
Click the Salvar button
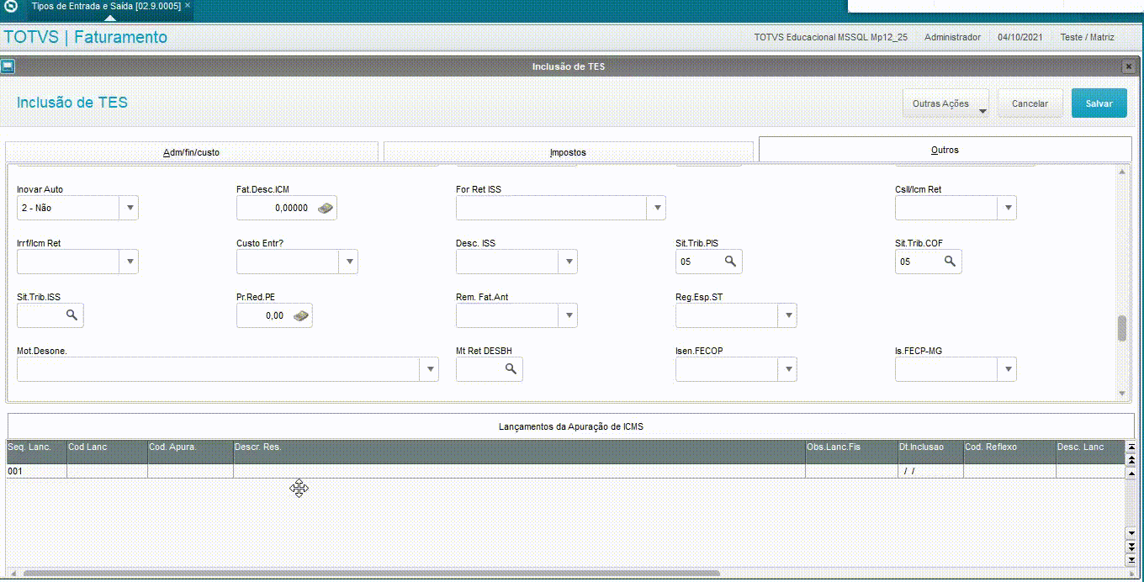1099,103
